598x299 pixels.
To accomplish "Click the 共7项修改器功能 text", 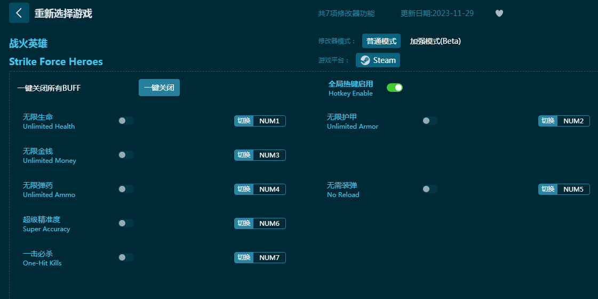I will [x=346, y=13].
